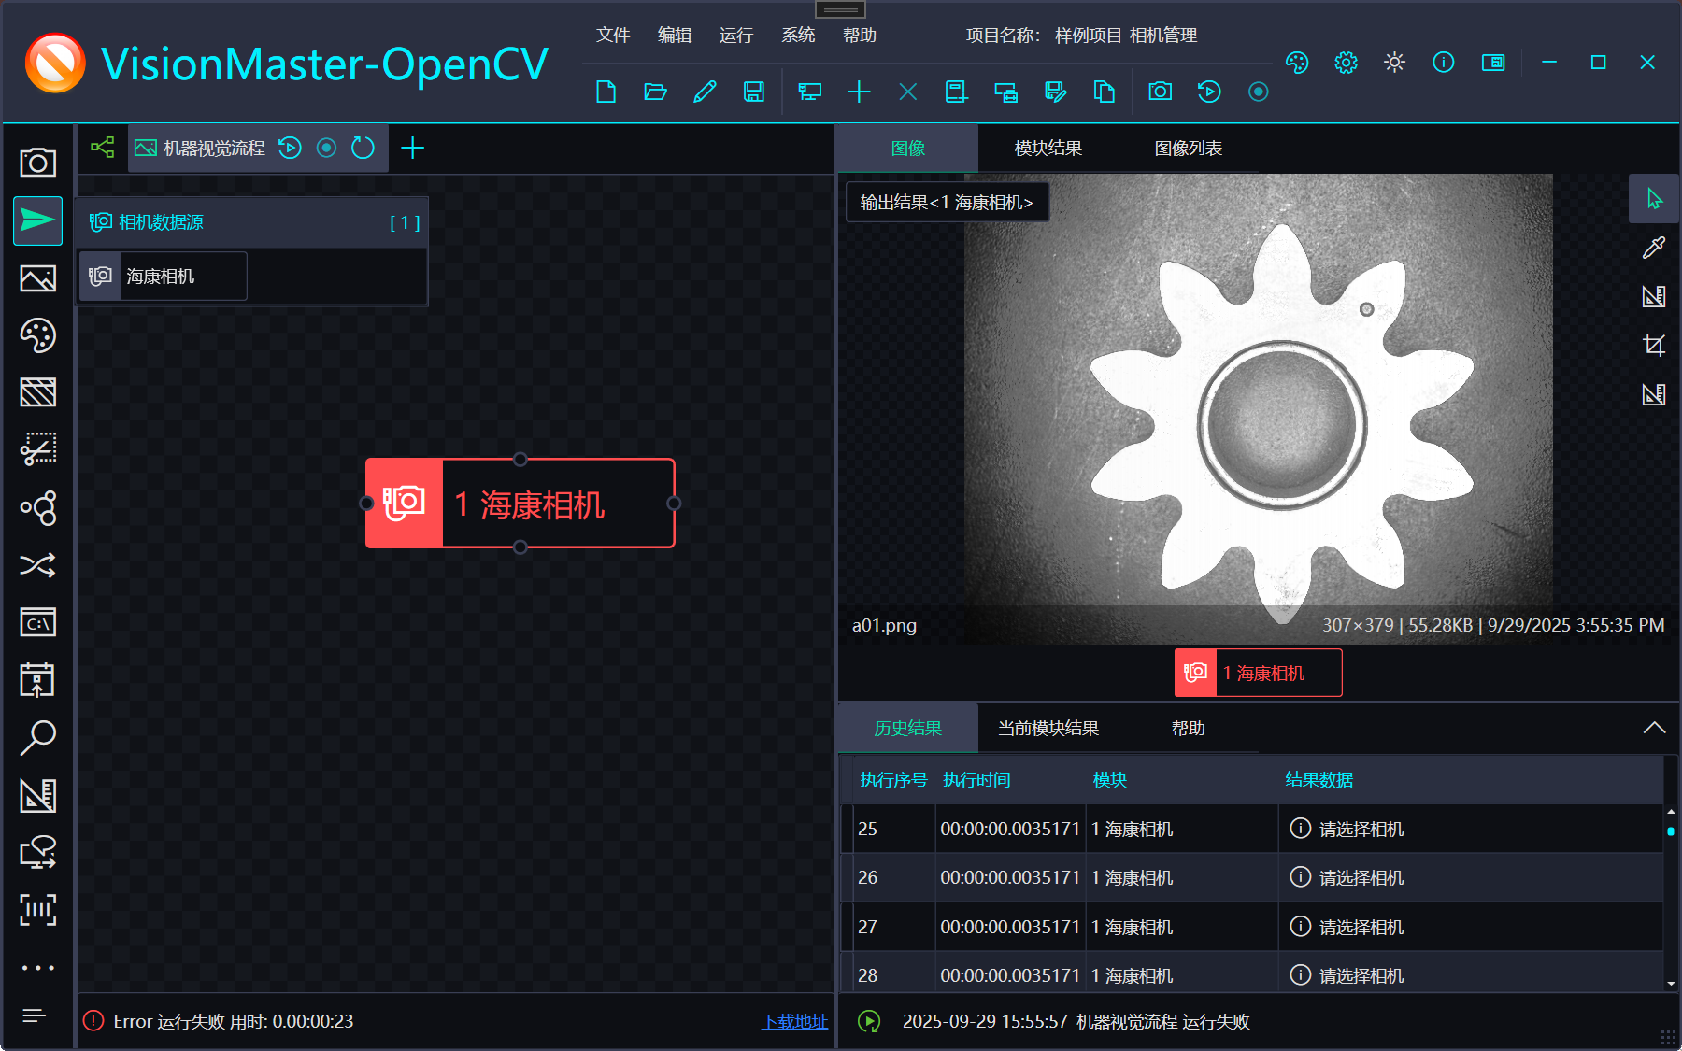Collapse the 相机数据源 group header

click(252, 222)
